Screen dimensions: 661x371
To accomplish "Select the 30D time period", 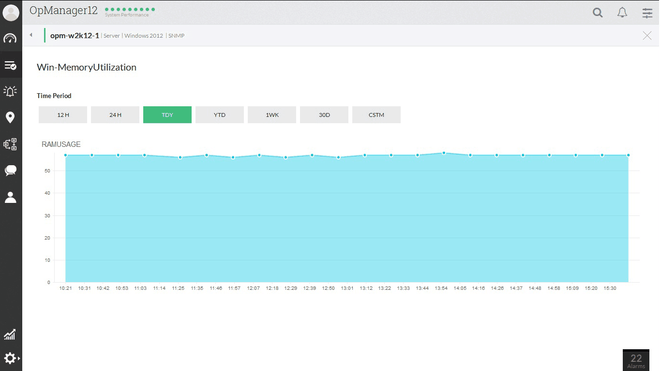I will 324,115.
